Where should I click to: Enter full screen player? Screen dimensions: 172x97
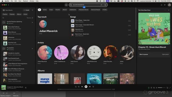170,88
